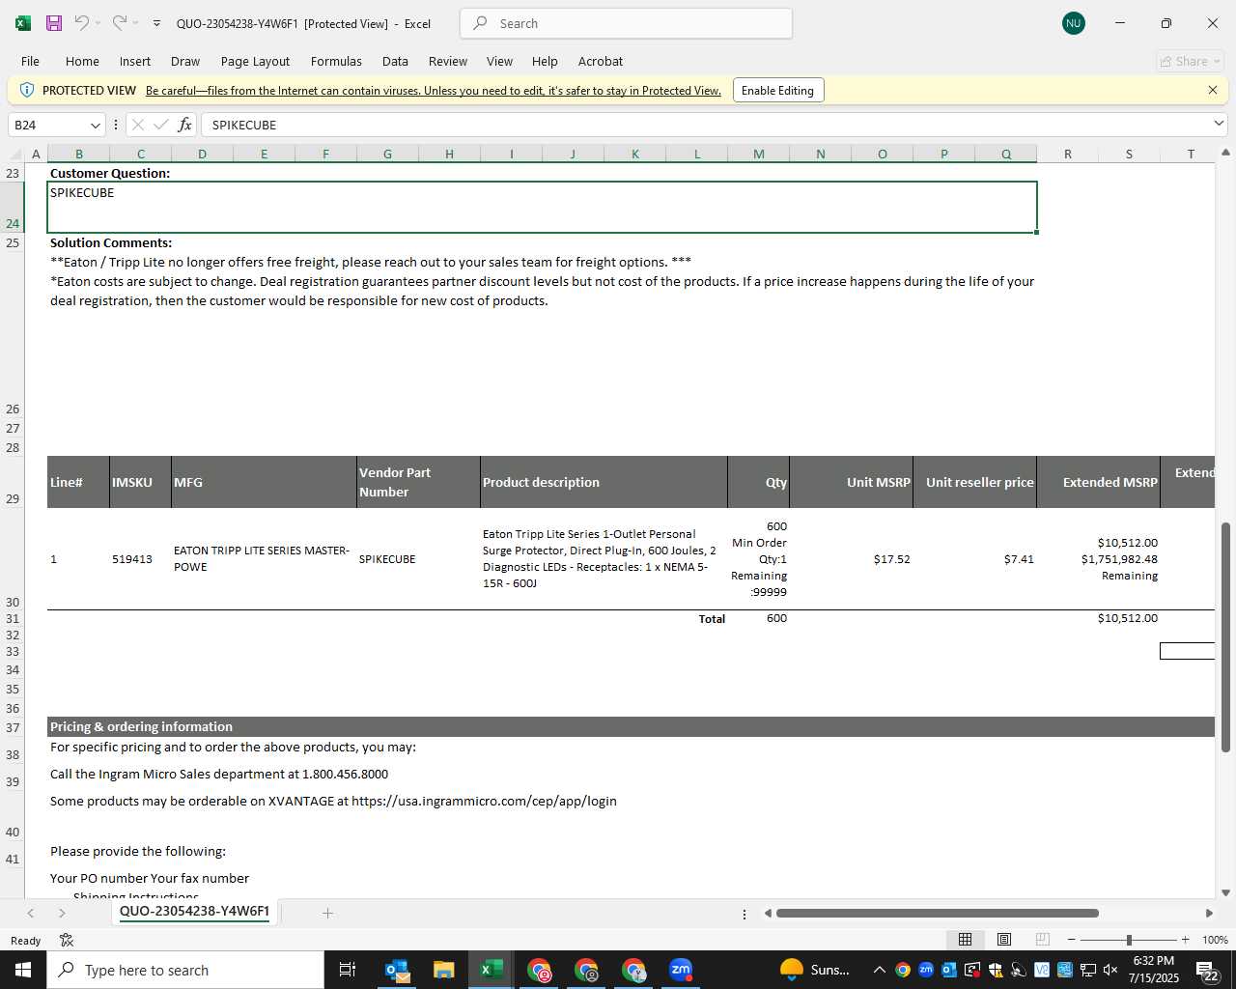The width and height of the screenshot is (1236, 989).
Task: Click the Vendor Part Number header cell
Action: tap(418, 482)
